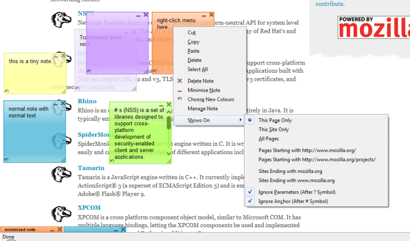This screenshot has height=241, width=410.
Task: Choose 'Sites Ending with www.mozilla.org'
Action: [x=316, y=181]
